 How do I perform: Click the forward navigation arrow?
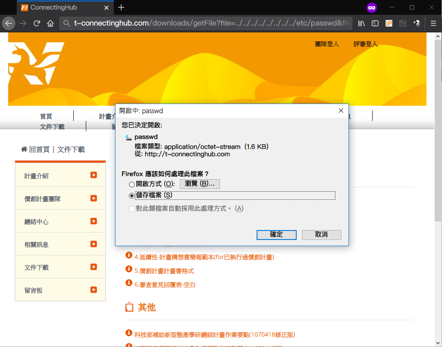click(23, 23)
